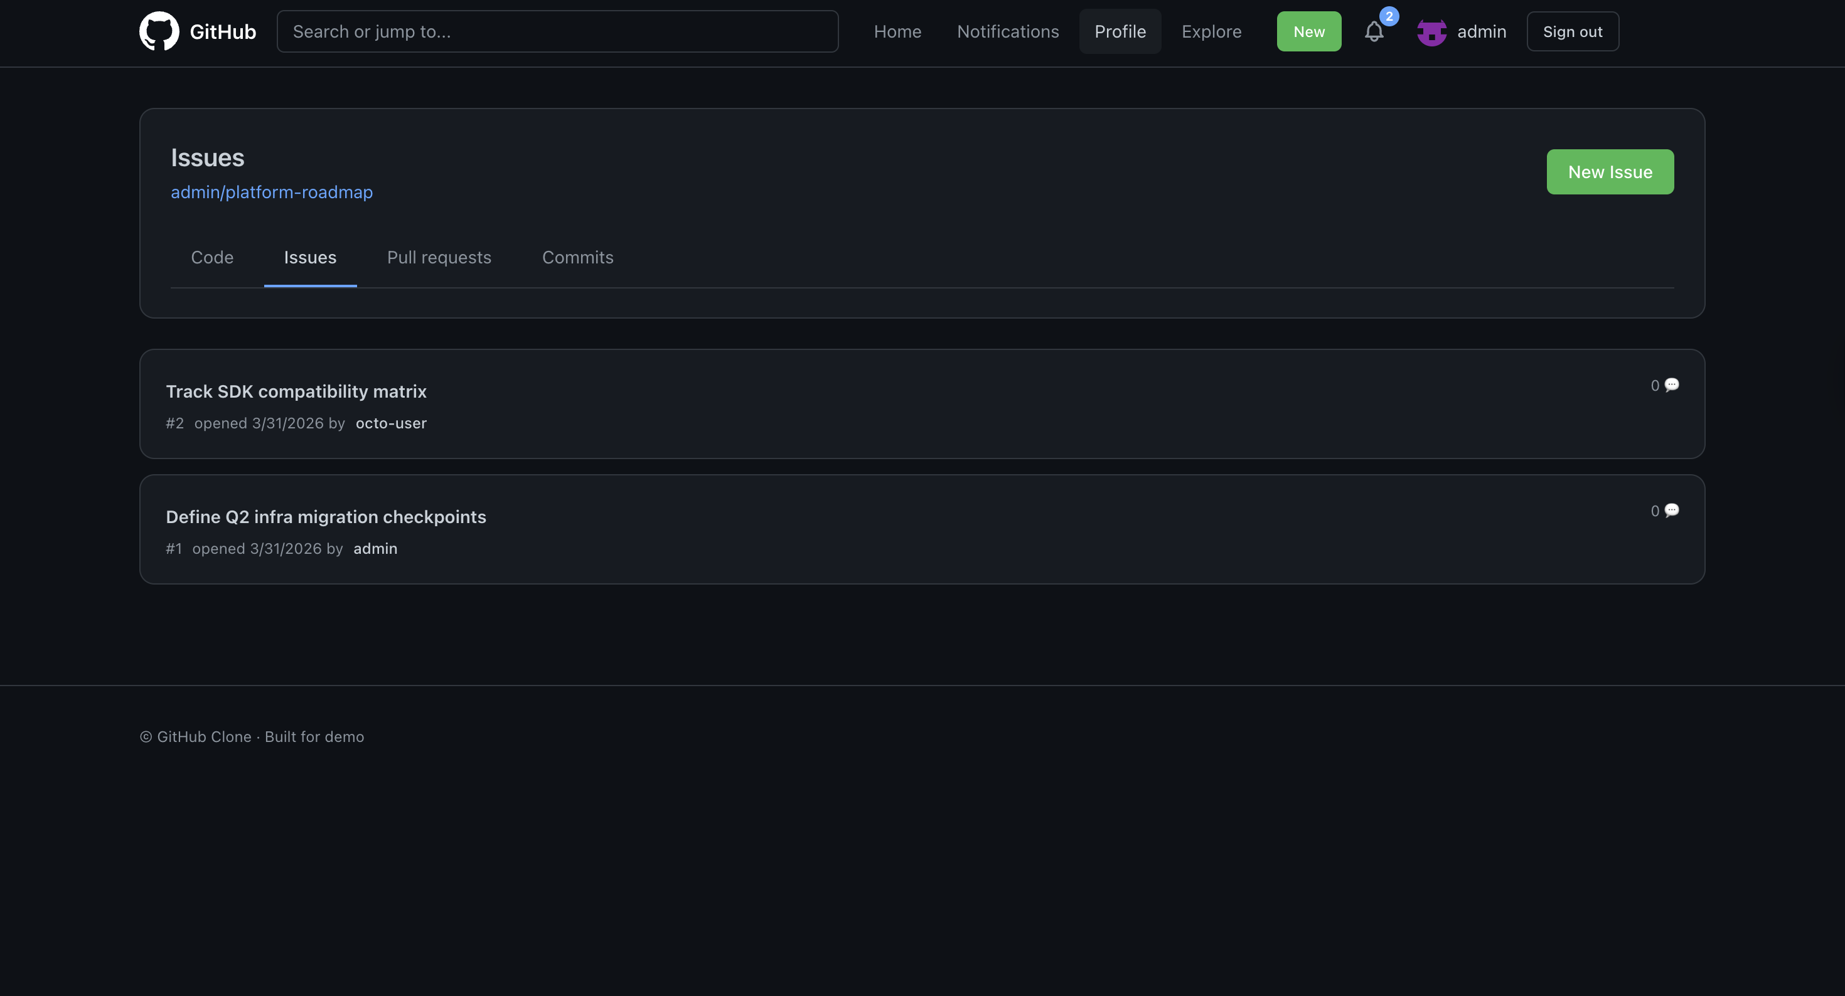Image resolution: width=1845 pixels, height=996 pixels.
Task: Click comment bubble on Track SDK issue
Action: pyautogui.click(x=1672, y=385)
